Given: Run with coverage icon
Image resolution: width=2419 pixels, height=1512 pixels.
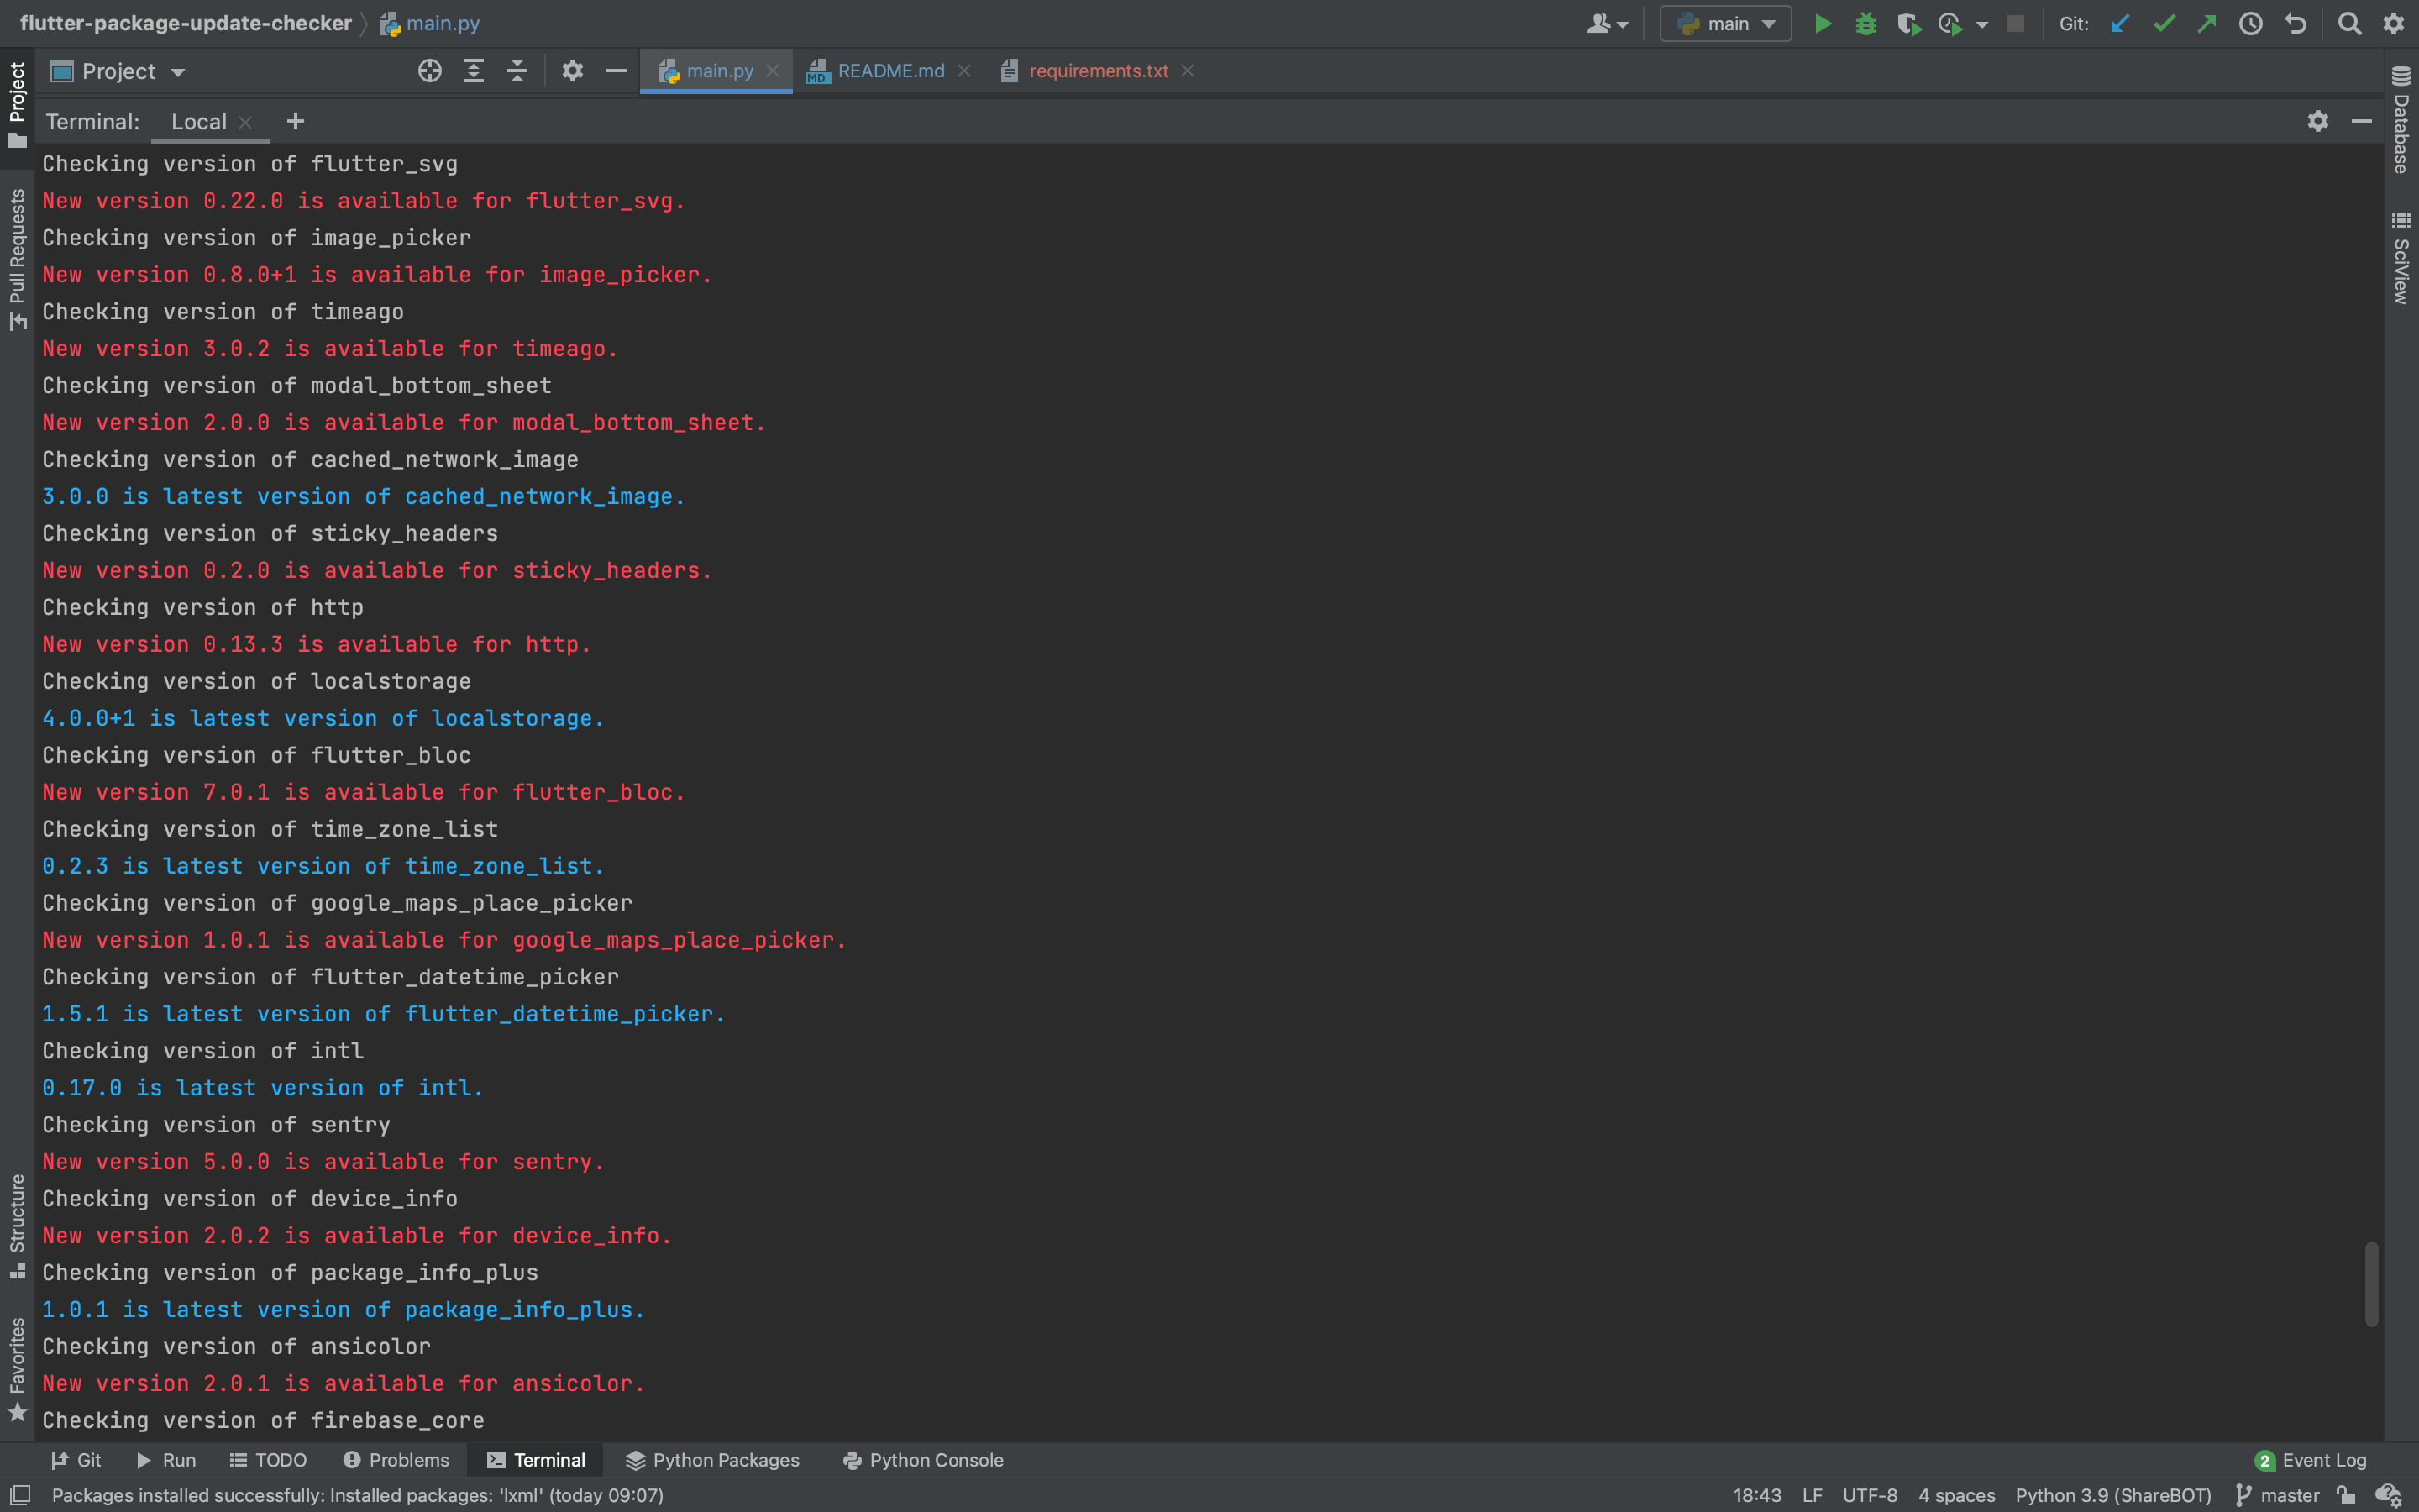Looking at the screenshot, I should [1908, 24].
